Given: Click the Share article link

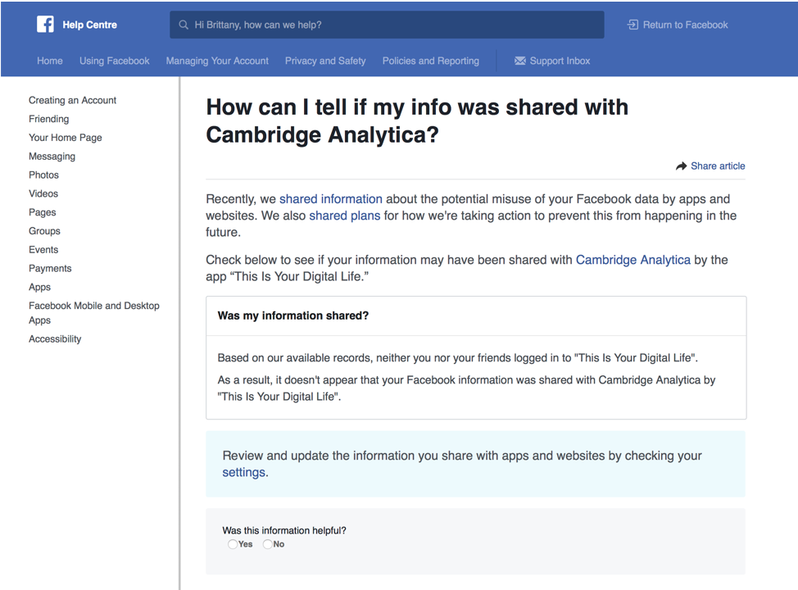Looking at the screenshot, I should [x=718, y=166].
